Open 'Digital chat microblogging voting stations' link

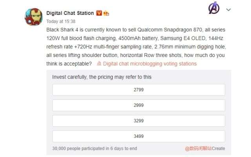150,64
